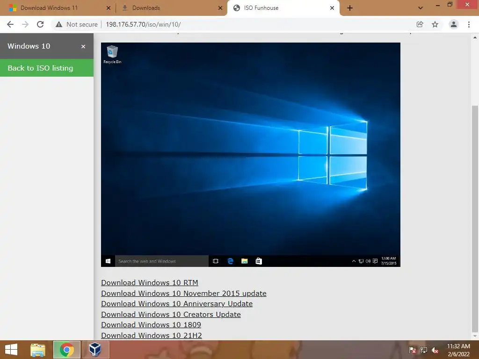The image size is (479, 359).
Task: Close the Download Windows 11 tab
Action: point(109,8)
